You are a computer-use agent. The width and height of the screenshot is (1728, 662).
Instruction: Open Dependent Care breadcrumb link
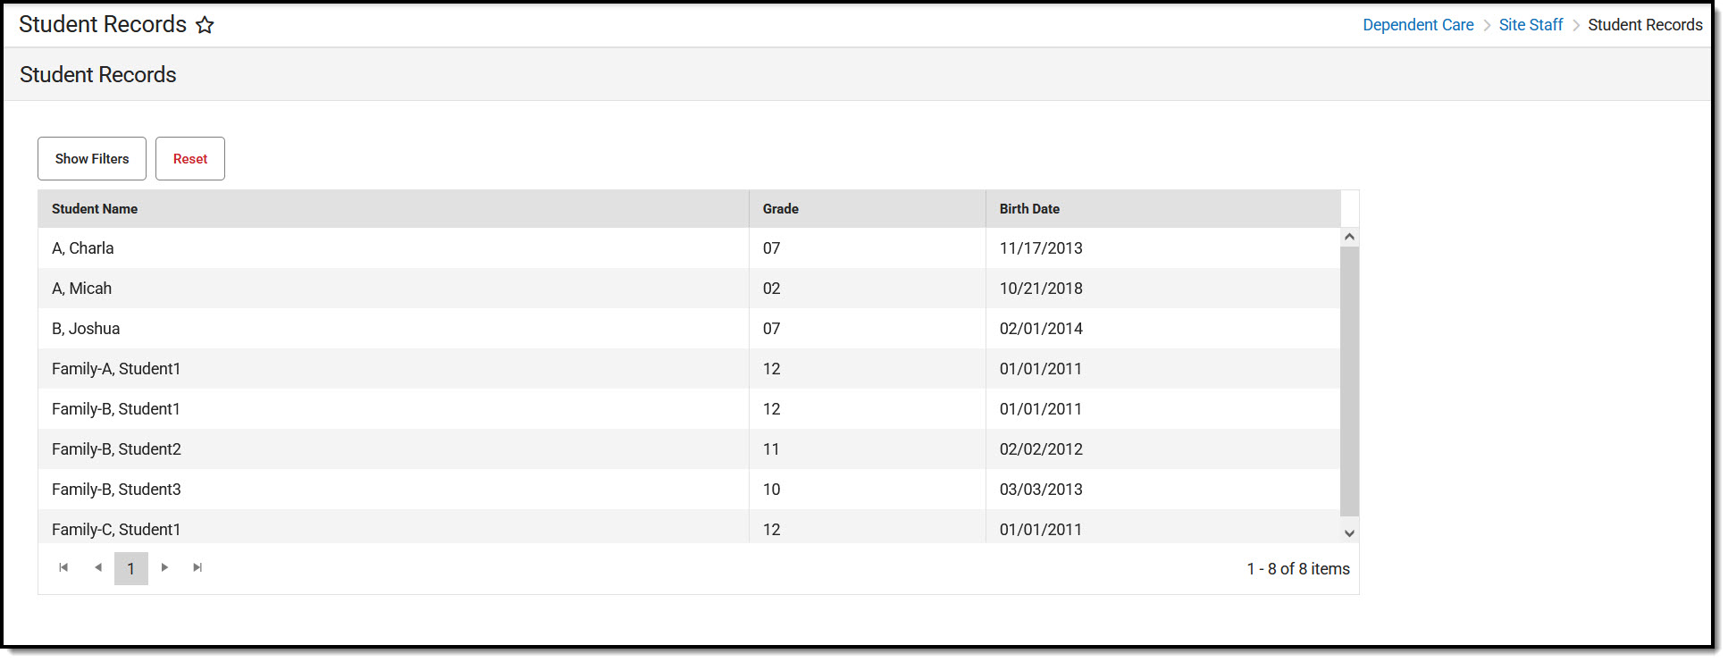(1418, 25)
